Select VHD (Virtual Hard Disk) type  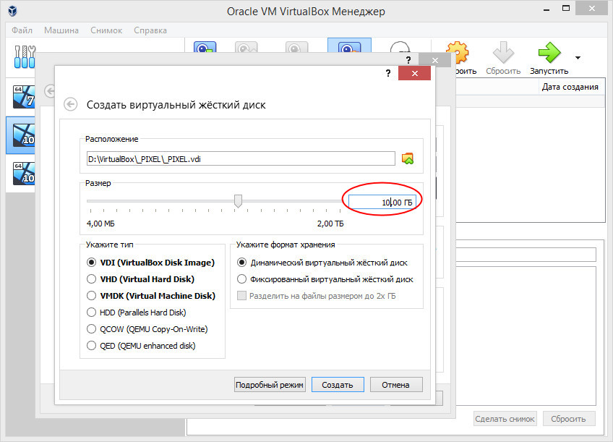(x=141, y=279)
